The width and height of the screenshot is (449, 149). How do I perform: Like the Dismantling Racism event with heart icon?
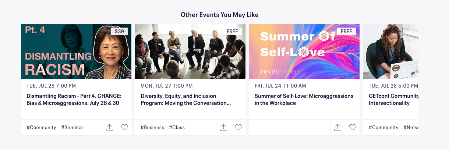tap(124, 127)
